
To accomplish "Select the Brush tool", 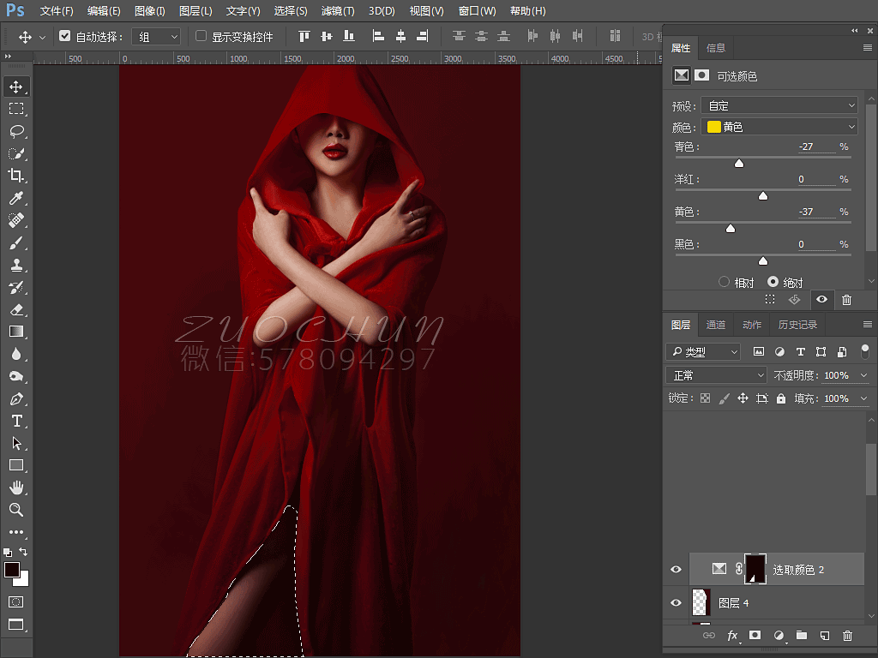I will point(16,242).
